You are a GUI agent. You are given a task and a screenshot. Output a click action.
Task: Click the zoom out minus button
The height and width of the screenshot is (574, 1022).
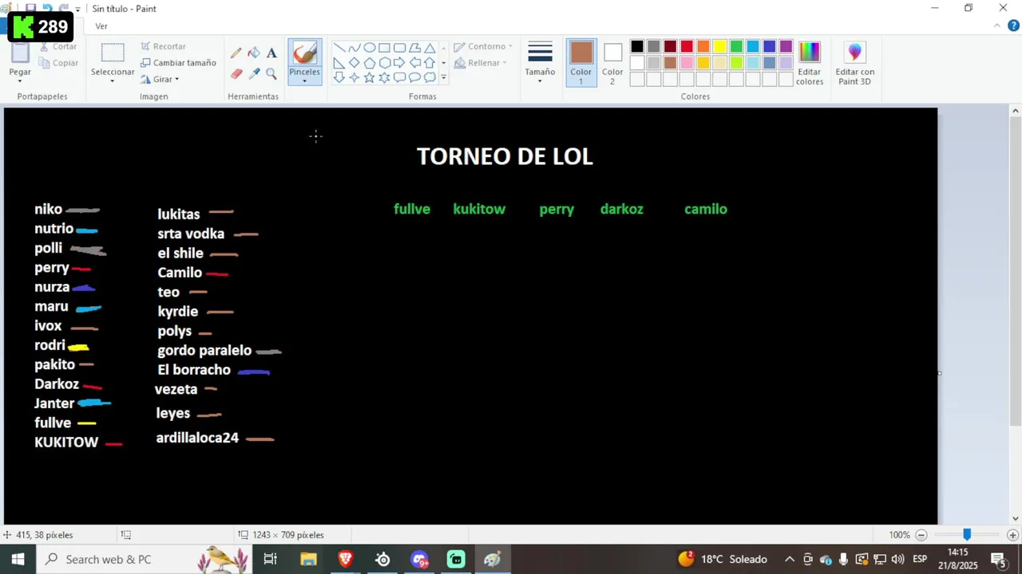(921, 535)
